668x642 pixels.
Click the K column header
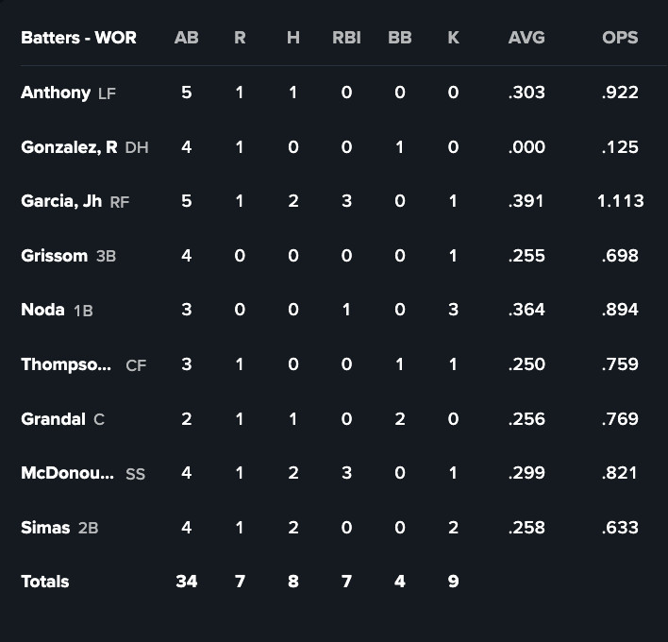point(453,39)
